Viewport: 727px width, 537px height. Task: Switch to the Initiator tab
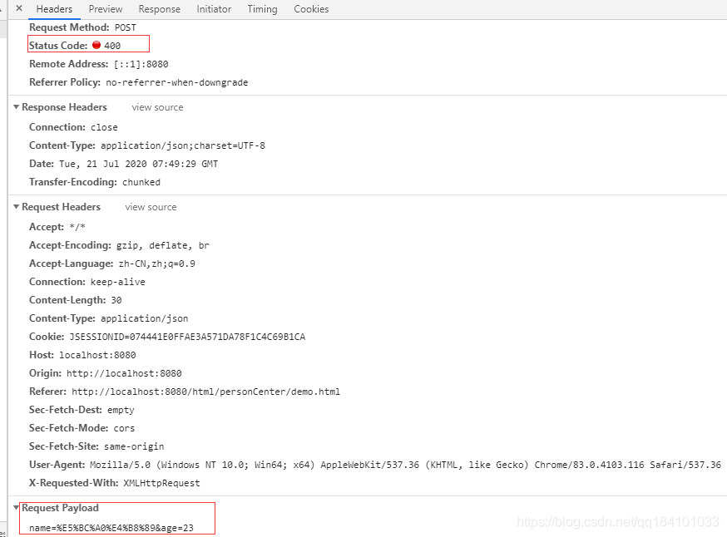pos(214,9)
